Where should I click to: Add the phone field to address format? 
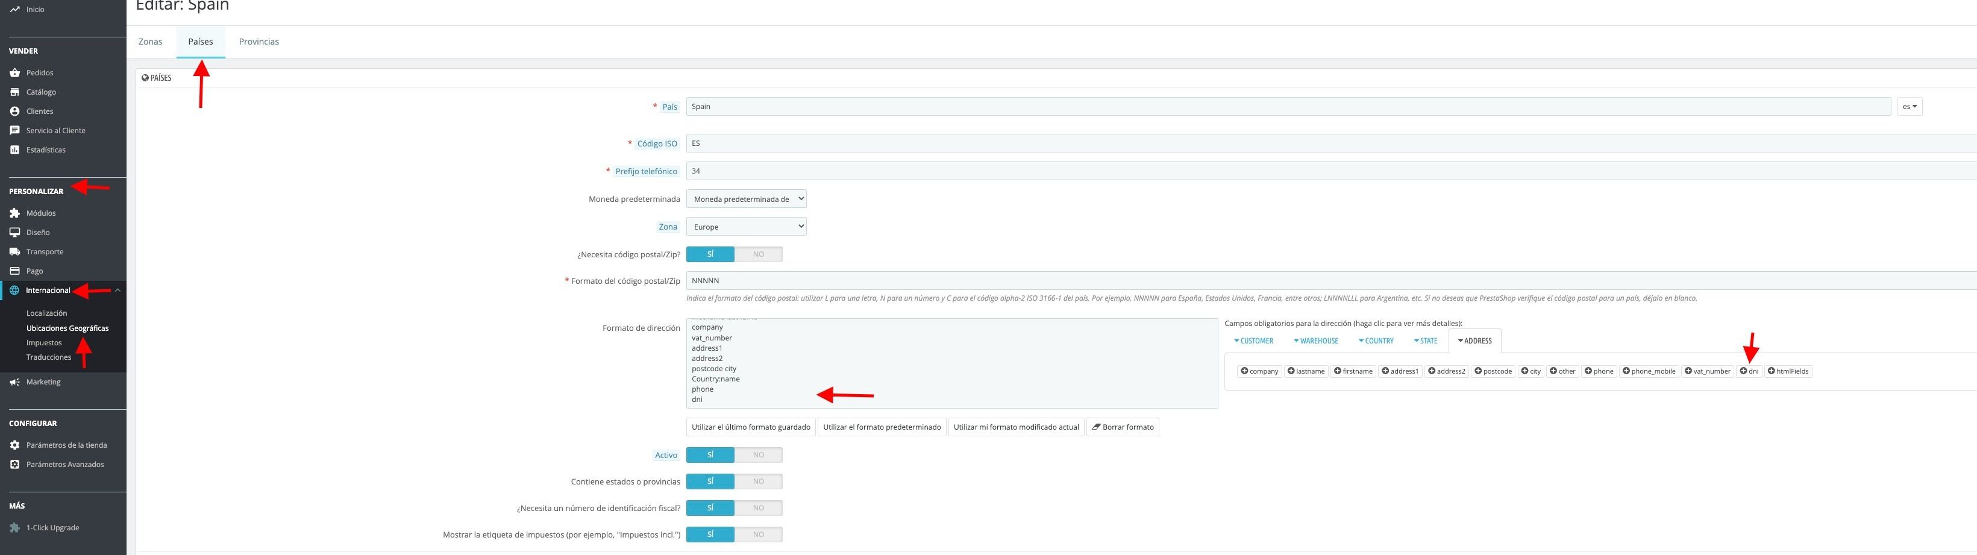click(1599, 372)
